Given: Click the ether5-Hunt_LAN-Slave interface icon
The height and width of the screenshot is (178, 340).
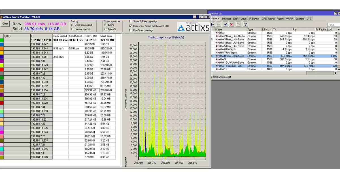Looking at the screenshot, I should coord(217,46).
